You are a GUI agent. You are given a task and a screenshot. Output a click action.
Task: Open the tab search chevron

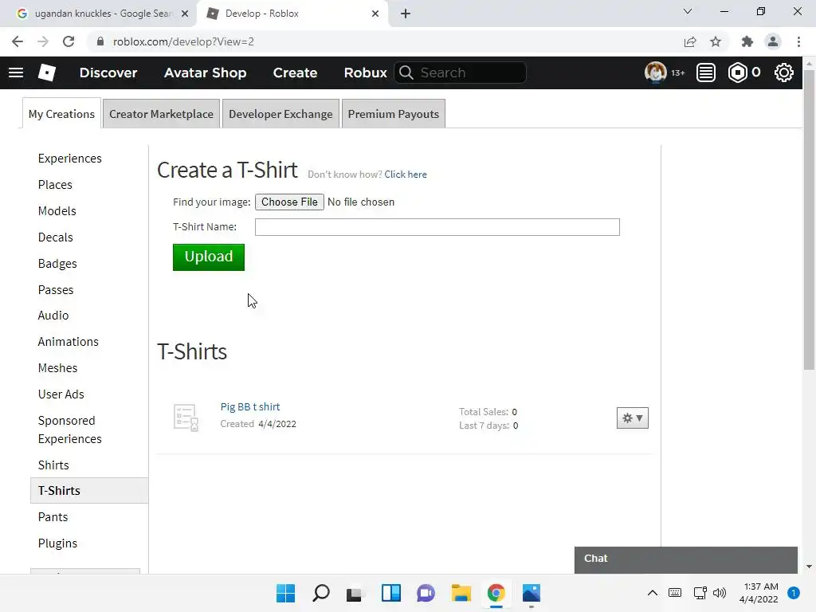click(688, 11)
